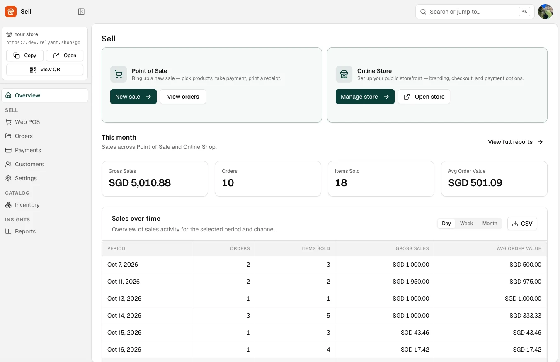Open Web POS from the sidebar

[45, 122]
